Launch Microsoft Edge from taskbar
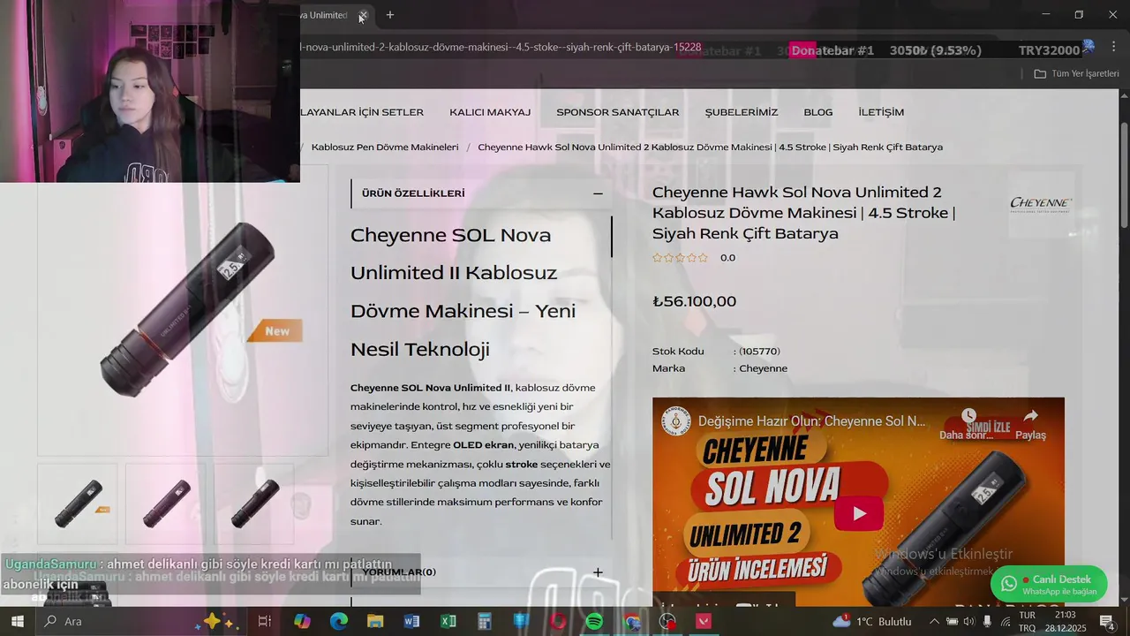 click(x=339, y=621)
